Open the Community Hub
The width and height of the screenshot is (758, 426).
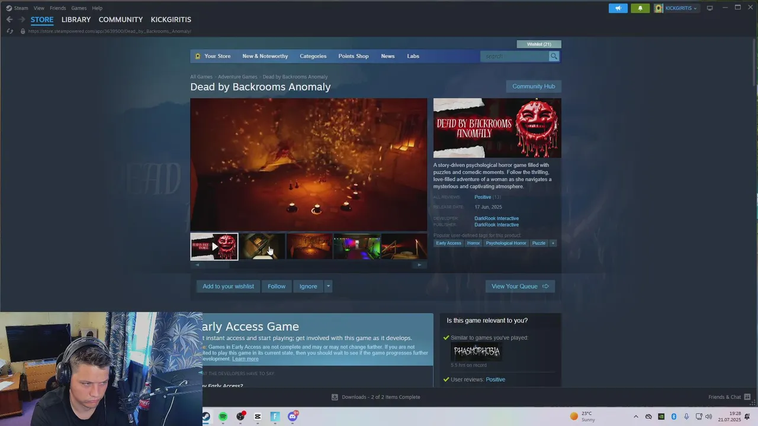(534, 86)
